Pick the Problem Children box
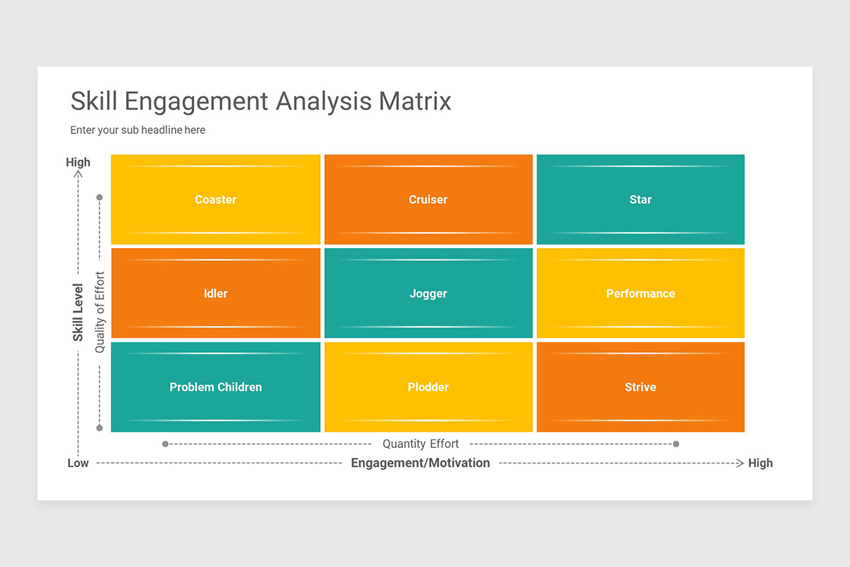The image size is (850, 567). (x=215, y=387)
